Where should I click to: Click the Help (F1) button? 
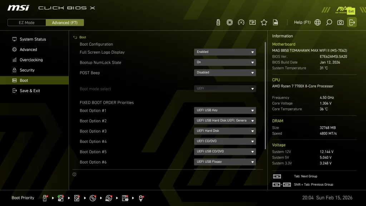[302, 22]
